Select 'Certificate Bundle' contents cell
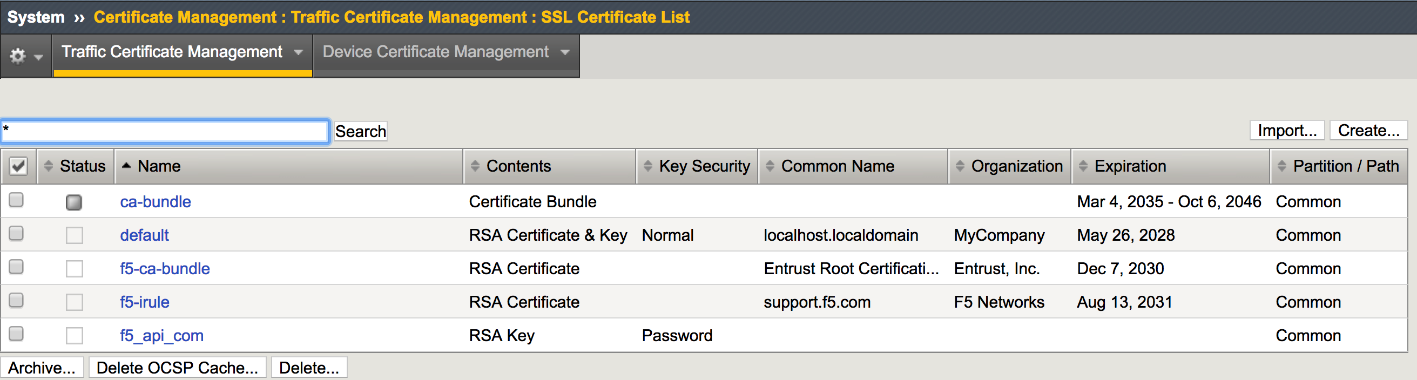The image size is (1417, 380). pyautogui.click(x=532, y=202)
